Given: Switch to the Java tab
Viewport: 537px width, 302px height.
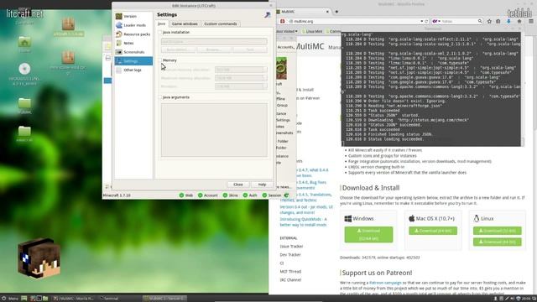Looking at the screenshot, I should [x=162, y=23].
